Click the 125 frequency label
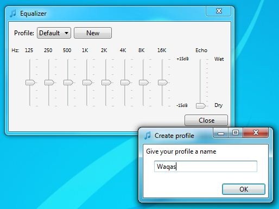Viewport: 279px width, 209px height. (29, 50)
